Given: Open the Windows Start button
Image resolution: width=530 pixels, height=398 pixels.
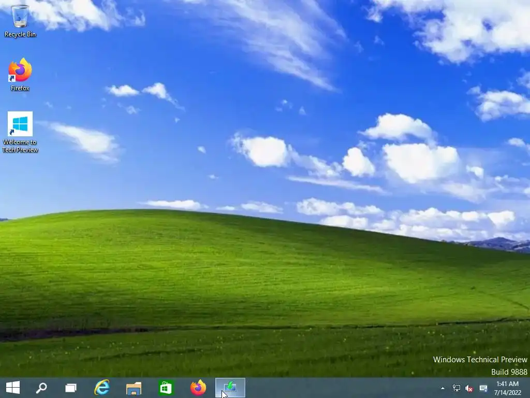Looking at the screenshot, I should [13, 388].
